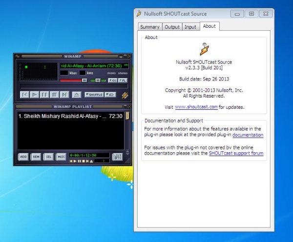The height and width of the screenshot is (242, 293).
Task: Click the Winamp Playlist scrollbar handle
Action: click(x=127, y=116)
